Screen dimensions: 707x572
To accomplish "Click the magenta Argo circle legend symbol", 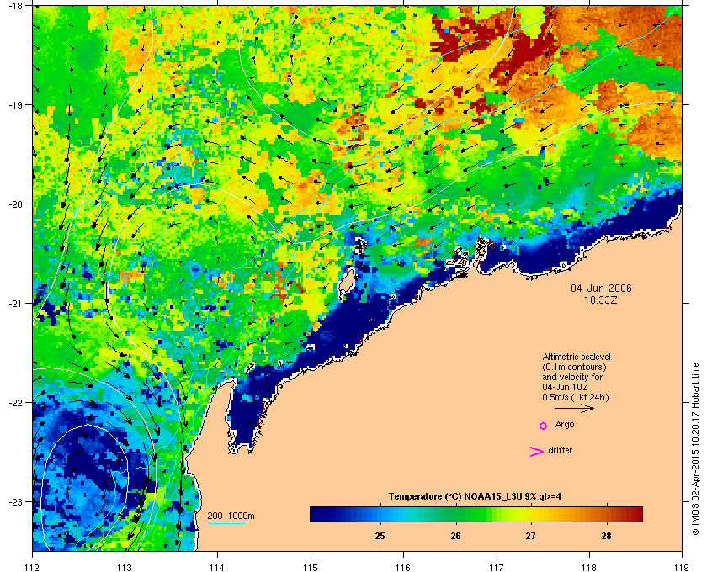I will (x=544, y=426).
